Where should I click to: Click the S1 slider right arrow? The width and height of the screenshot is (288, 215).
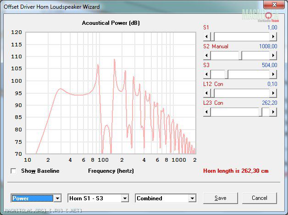coord(273,37)
